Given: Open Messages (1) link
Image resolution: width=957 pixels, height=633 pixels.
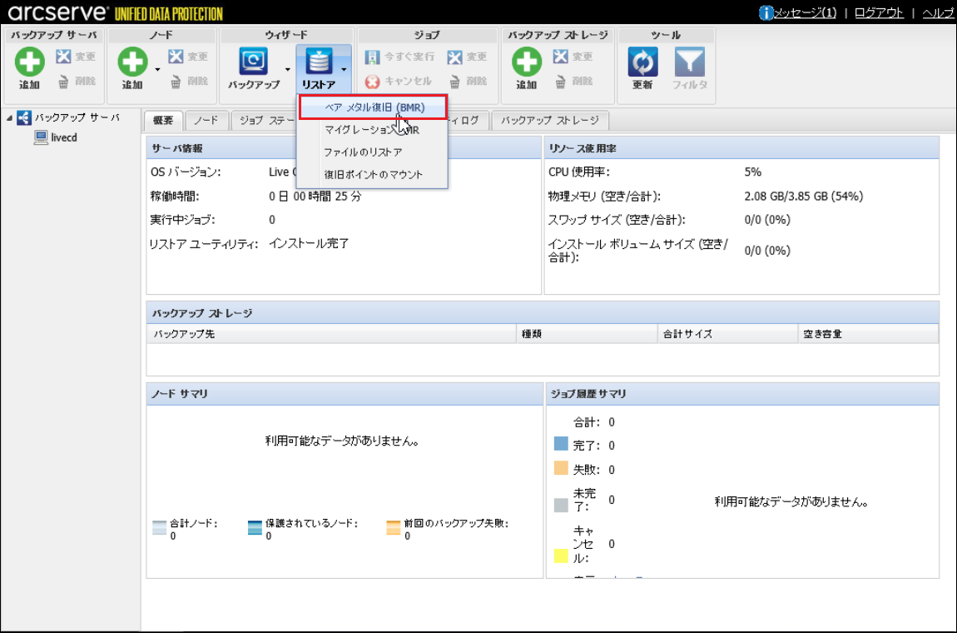Looking at the screenshot, I should pyautogui.click(x=805, y=12).
